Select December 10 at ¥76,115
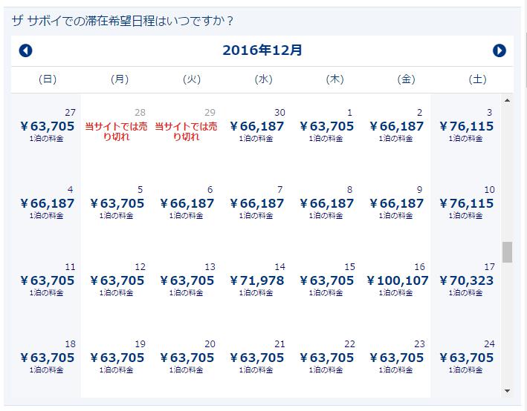Viewport: 527px width, 411px height. coord(467,203)
